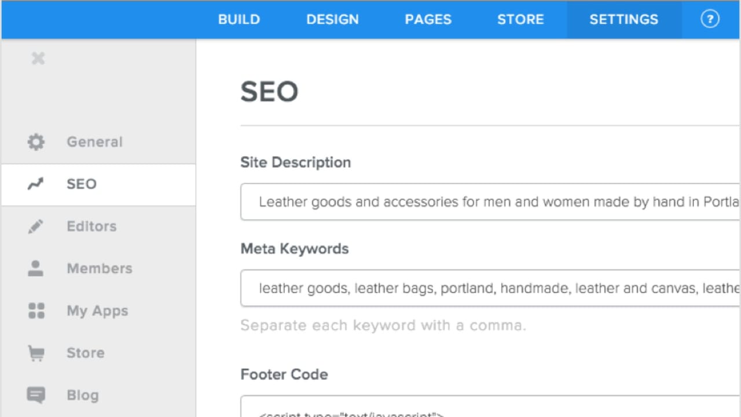
Task: Open the STORE tab
Action: click(520, 19)
